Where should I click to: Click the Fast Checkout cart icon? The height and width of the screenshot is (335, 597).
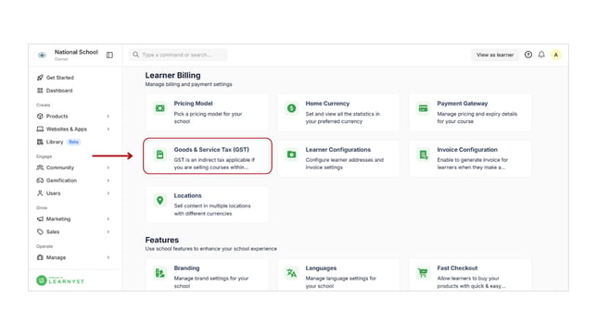click(x=423, y=273)
